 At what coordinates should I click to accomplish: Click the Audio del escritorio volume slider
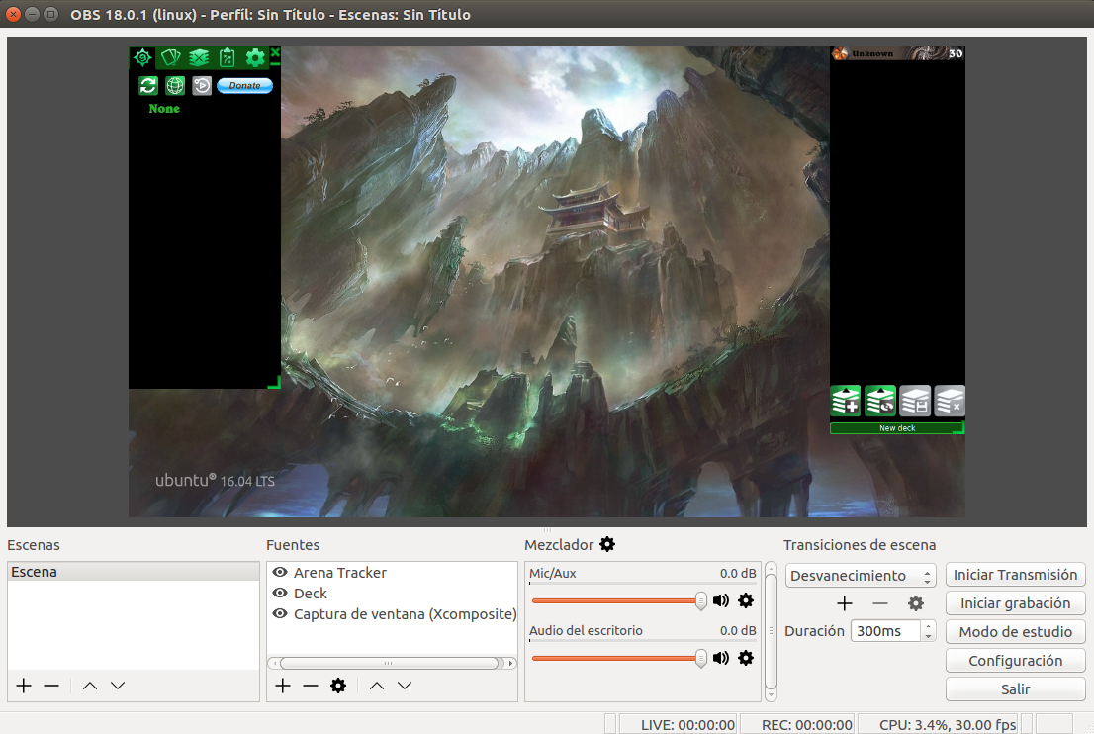click(619, 658)
